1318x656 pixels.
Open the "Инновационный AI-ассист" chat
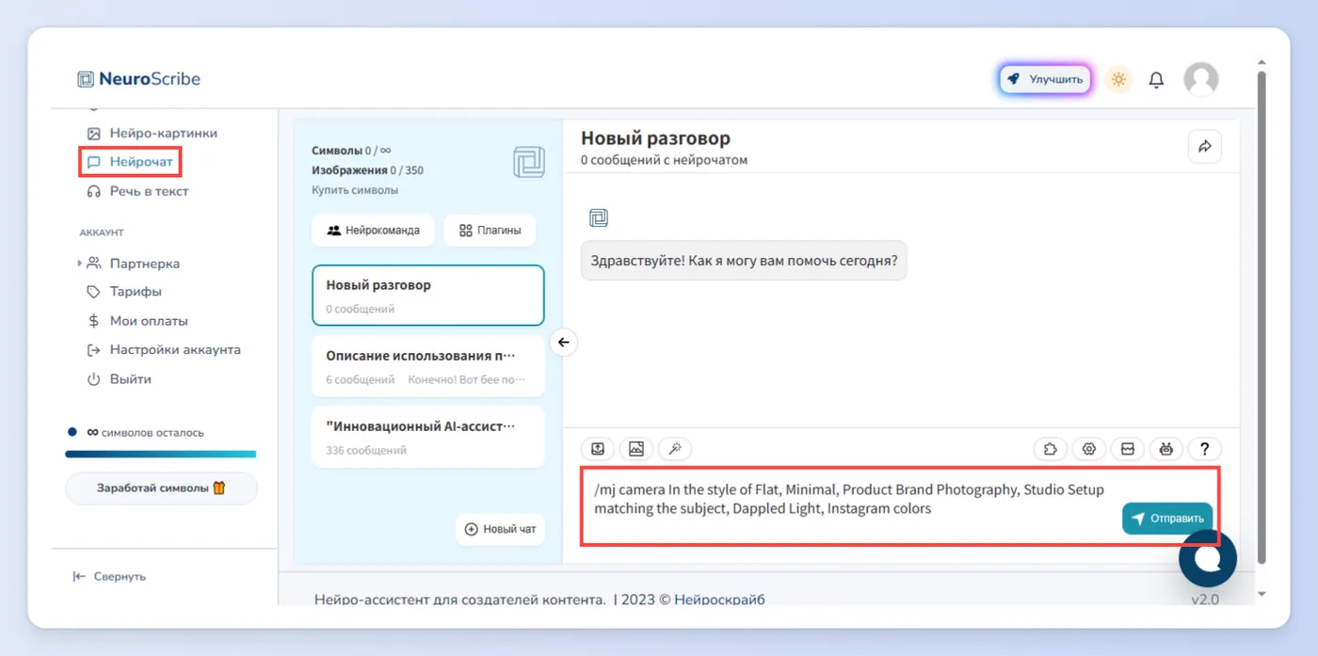point(428,437)
